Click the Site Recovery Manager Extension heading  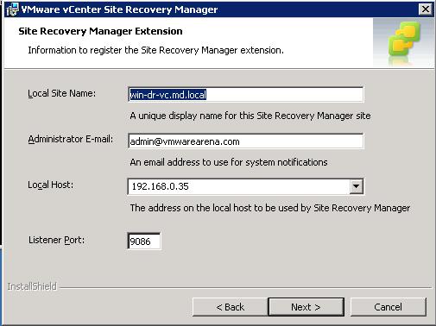click(x=100, y=31)
